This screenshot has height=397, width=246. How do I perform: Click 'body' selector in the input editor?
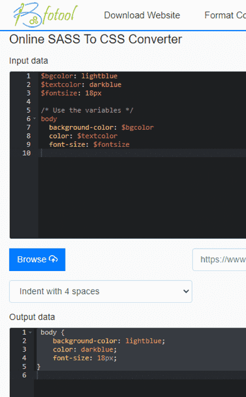click(x=49, y=119)
